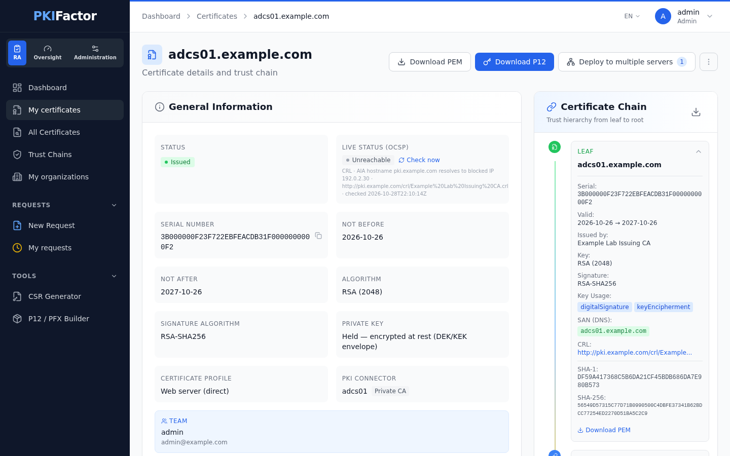Viewport: 730px width, 456px height.
Task: Click the green leaf node icon in chain
Action: (x=555, y=147)
